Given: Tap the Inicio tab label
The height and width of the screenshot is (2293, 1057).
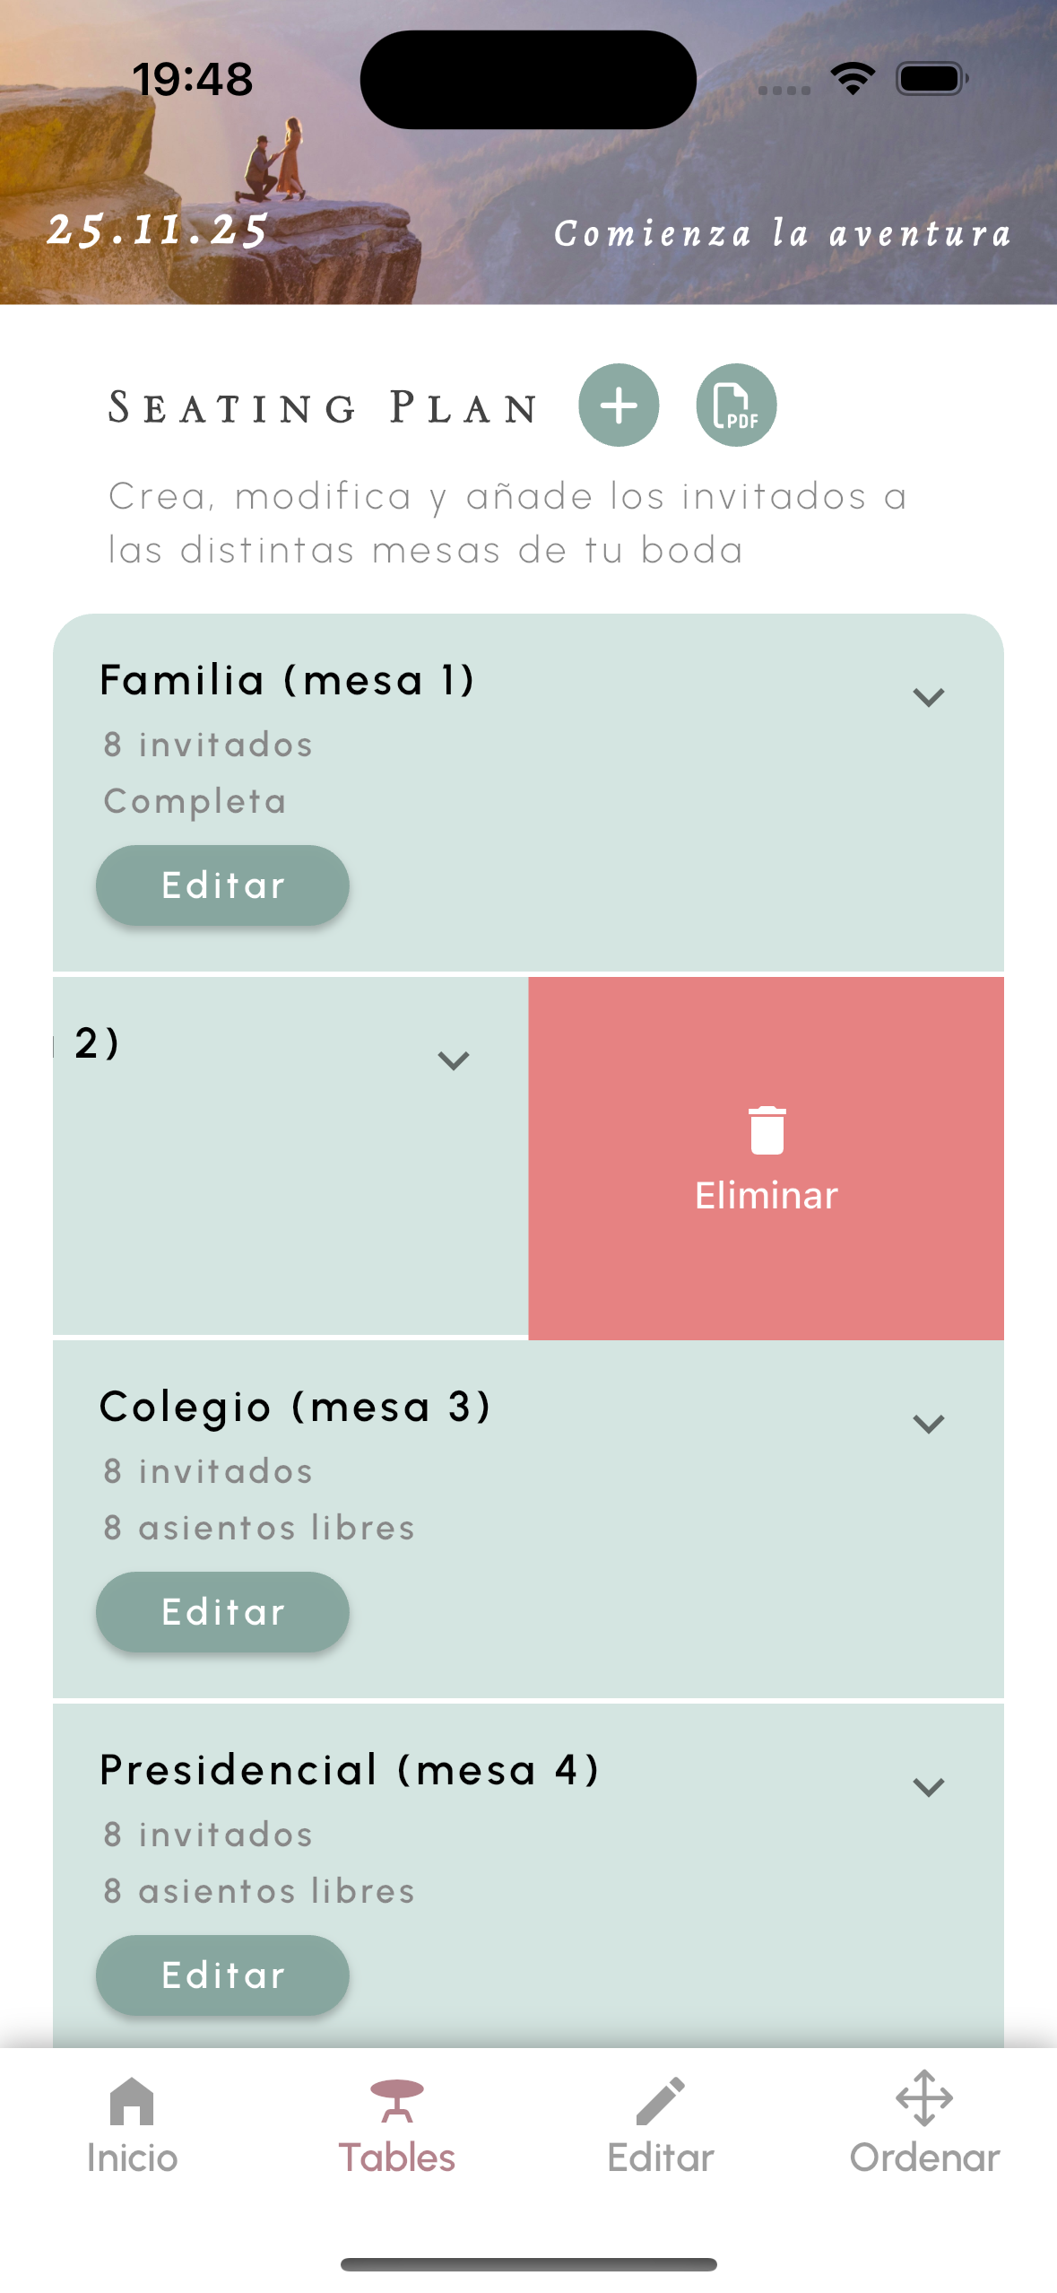Looking at the screenshot, I should [132, 2158].
